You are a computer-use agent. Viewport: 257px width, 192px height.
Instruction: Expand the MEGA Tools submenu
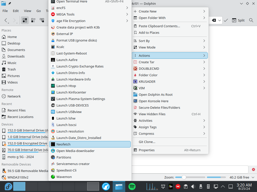click(127, 14)
